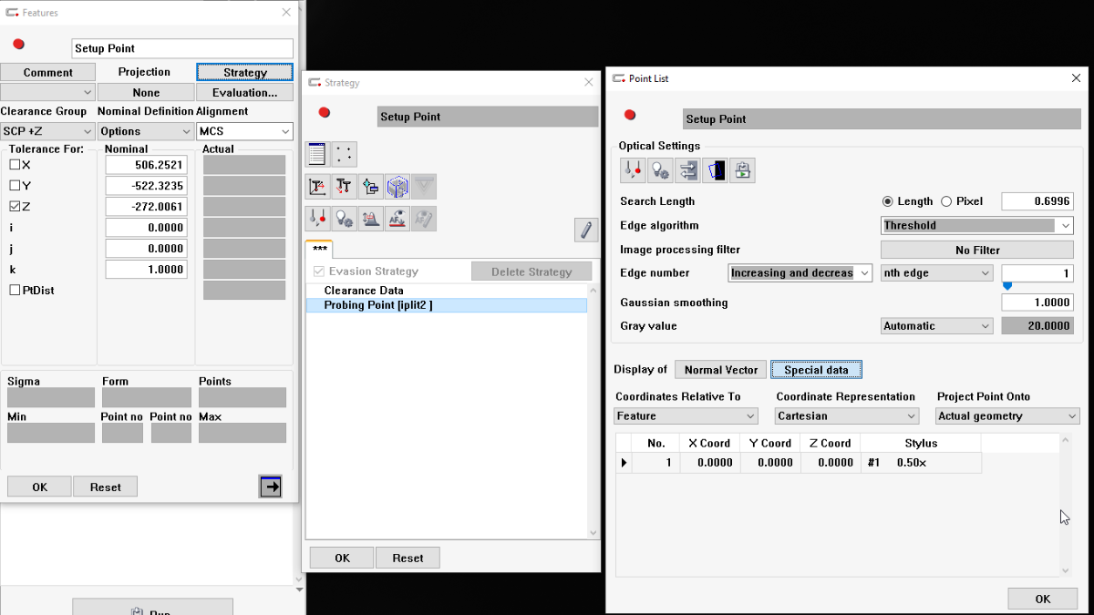Image resolution: width=1094 pixels, height=615 pixels.
Task: Click red dot icon in Features window
Action: [x=18, y=45]
